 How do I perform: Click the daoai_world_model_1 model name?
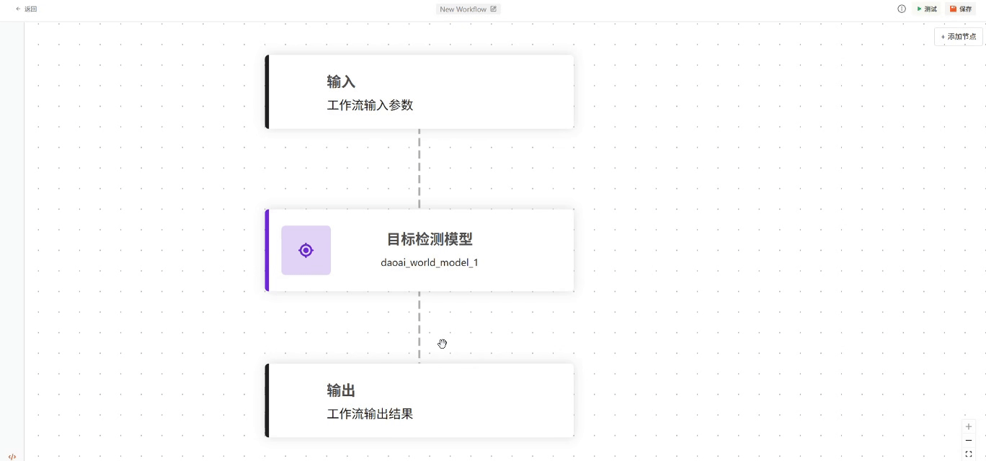click(x=430, y=263)
